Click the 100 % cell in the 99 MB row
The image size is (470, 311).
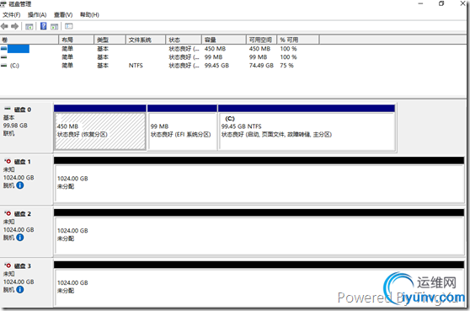pyautogui.click(x=288, y=57)
